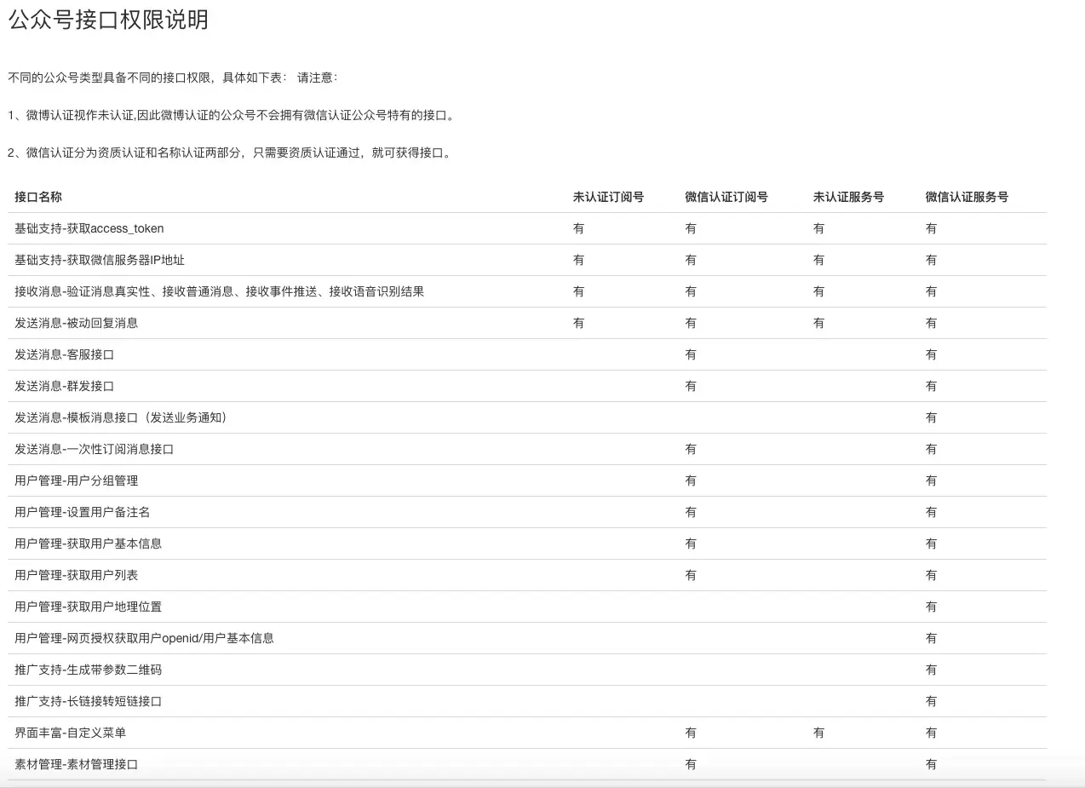This screenshot has width=1085, height=788.
Task: Click 有 under 微信认证订阅号 for 客服接口
Action: pyautogui.click(x=691, y=354)
